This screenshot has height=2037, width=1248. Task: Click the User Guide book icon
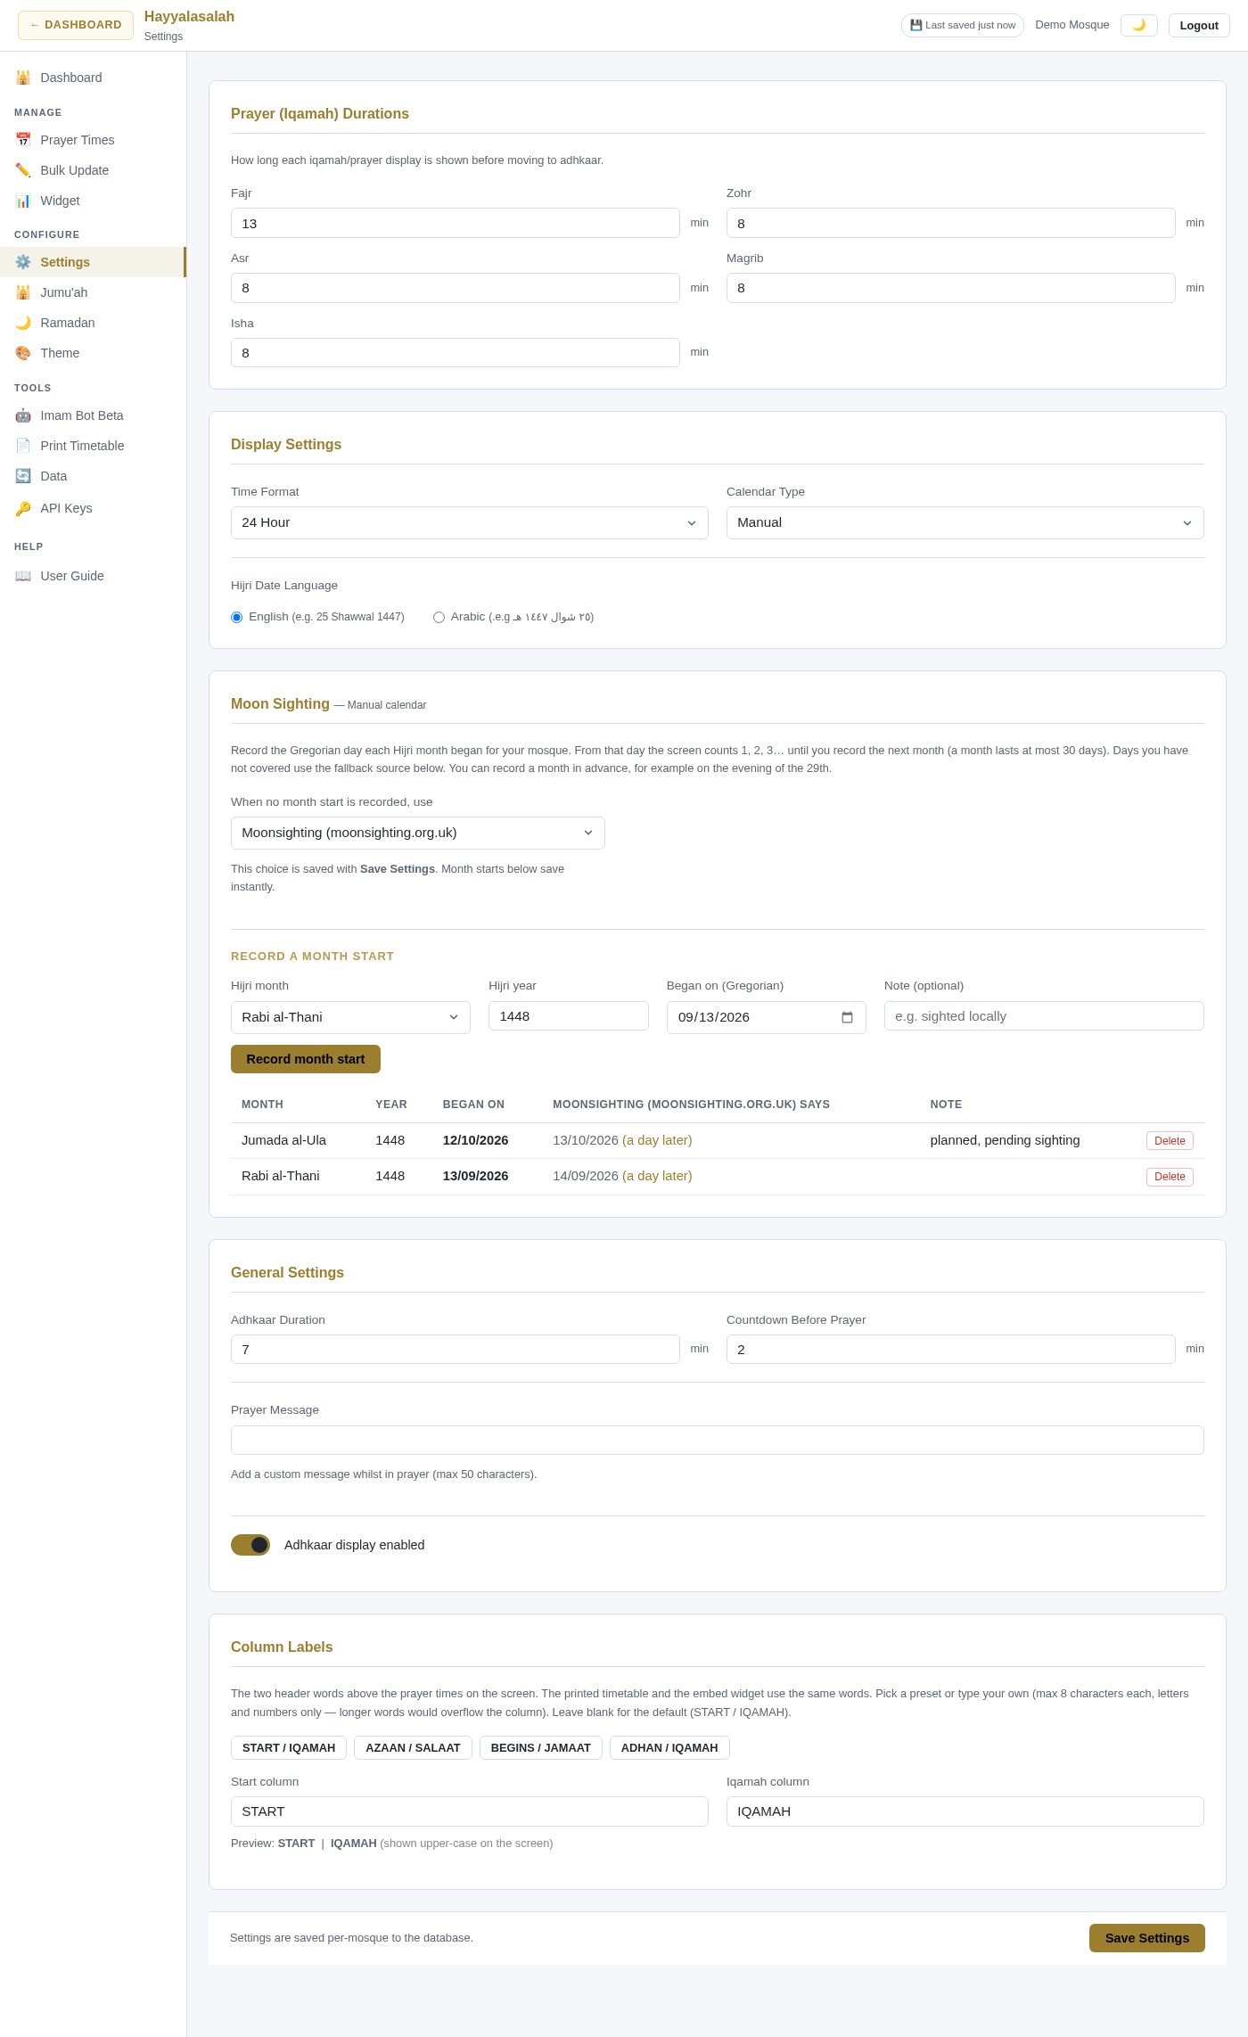point(23,576)
